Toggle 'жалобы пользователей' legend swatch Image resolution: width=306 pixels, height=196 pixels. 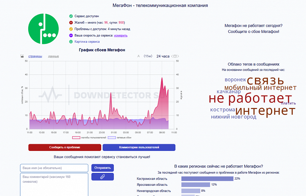coord(76,138)
